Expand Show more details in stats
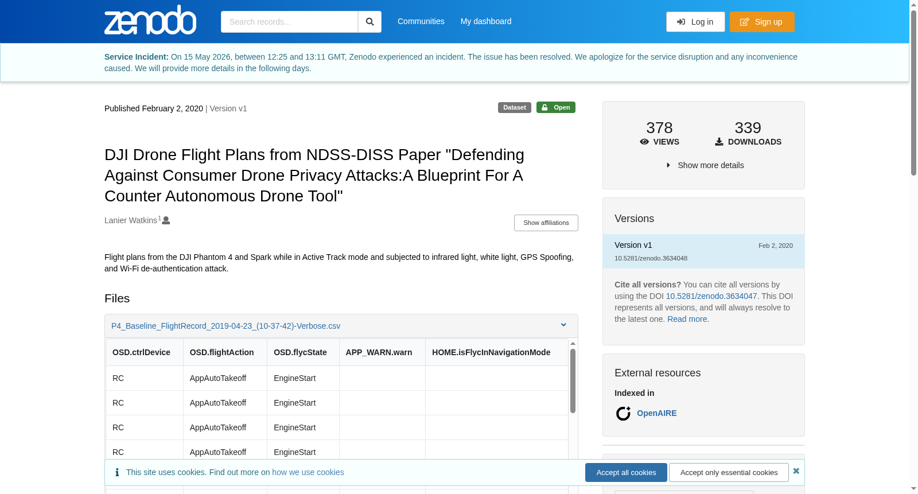Screen dimensions: 918x494 pyautogui.click(x=705, y=165)
